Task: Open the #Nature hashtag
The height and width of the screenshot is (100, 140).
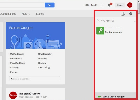Action: (13, 72)
